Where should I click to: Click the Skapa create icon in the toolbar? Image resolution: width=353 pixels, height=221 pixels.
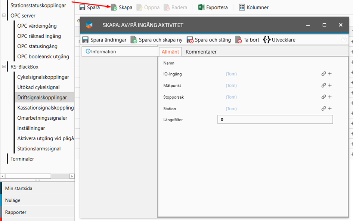coord(114,7)
